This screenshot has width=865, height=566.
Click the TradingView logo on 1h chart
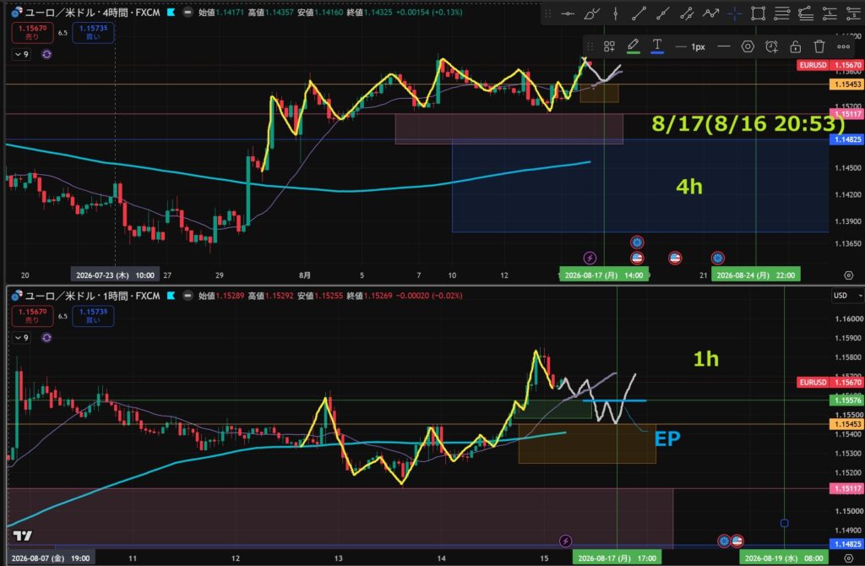23,535
